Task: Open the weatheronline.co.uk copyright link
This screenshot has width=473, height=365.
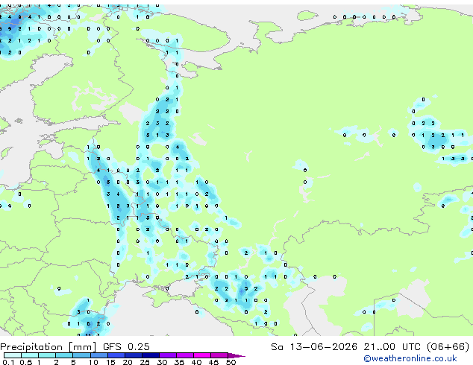Action: click(x=410, y=358)
